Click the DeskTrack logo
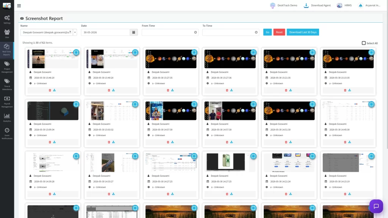Viewport: 388px width, 218px height. pyautogui.click(x=7, y=5)
